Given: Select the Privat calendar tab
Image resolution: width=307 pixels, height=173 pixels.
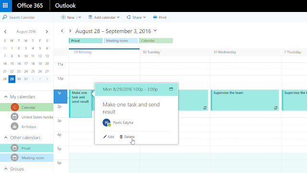Looking at the screenshot, I should pyautogui.click(x=85, y=41).
